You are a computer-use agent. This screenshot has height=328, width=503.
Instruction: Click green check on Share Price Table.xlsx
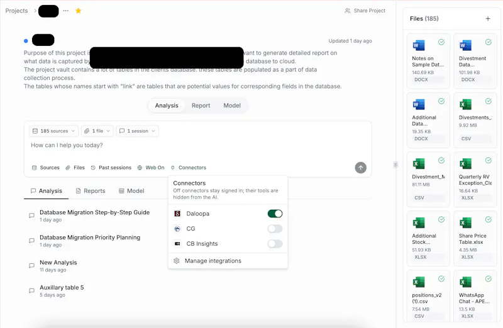point(489,219)
